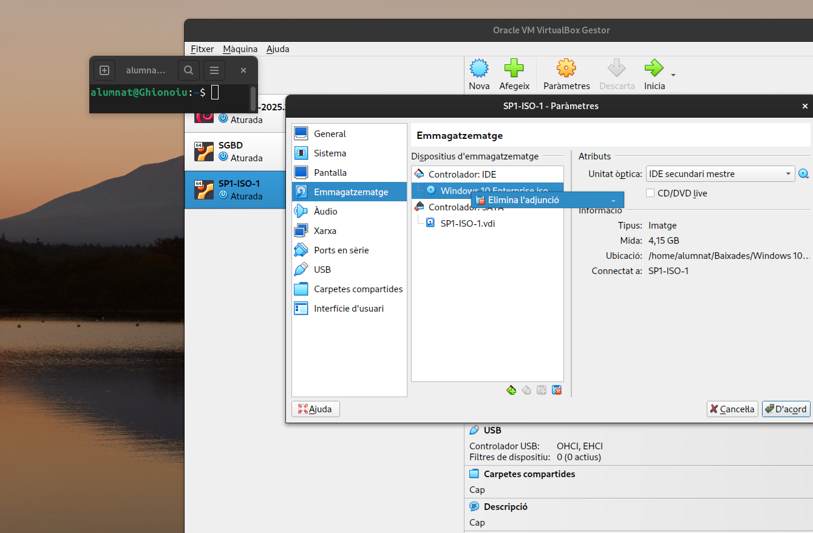The image size is (813, 533).
Task: Open a new tab in the terminal
Action: pyautogui.click(x=104, y=70)
